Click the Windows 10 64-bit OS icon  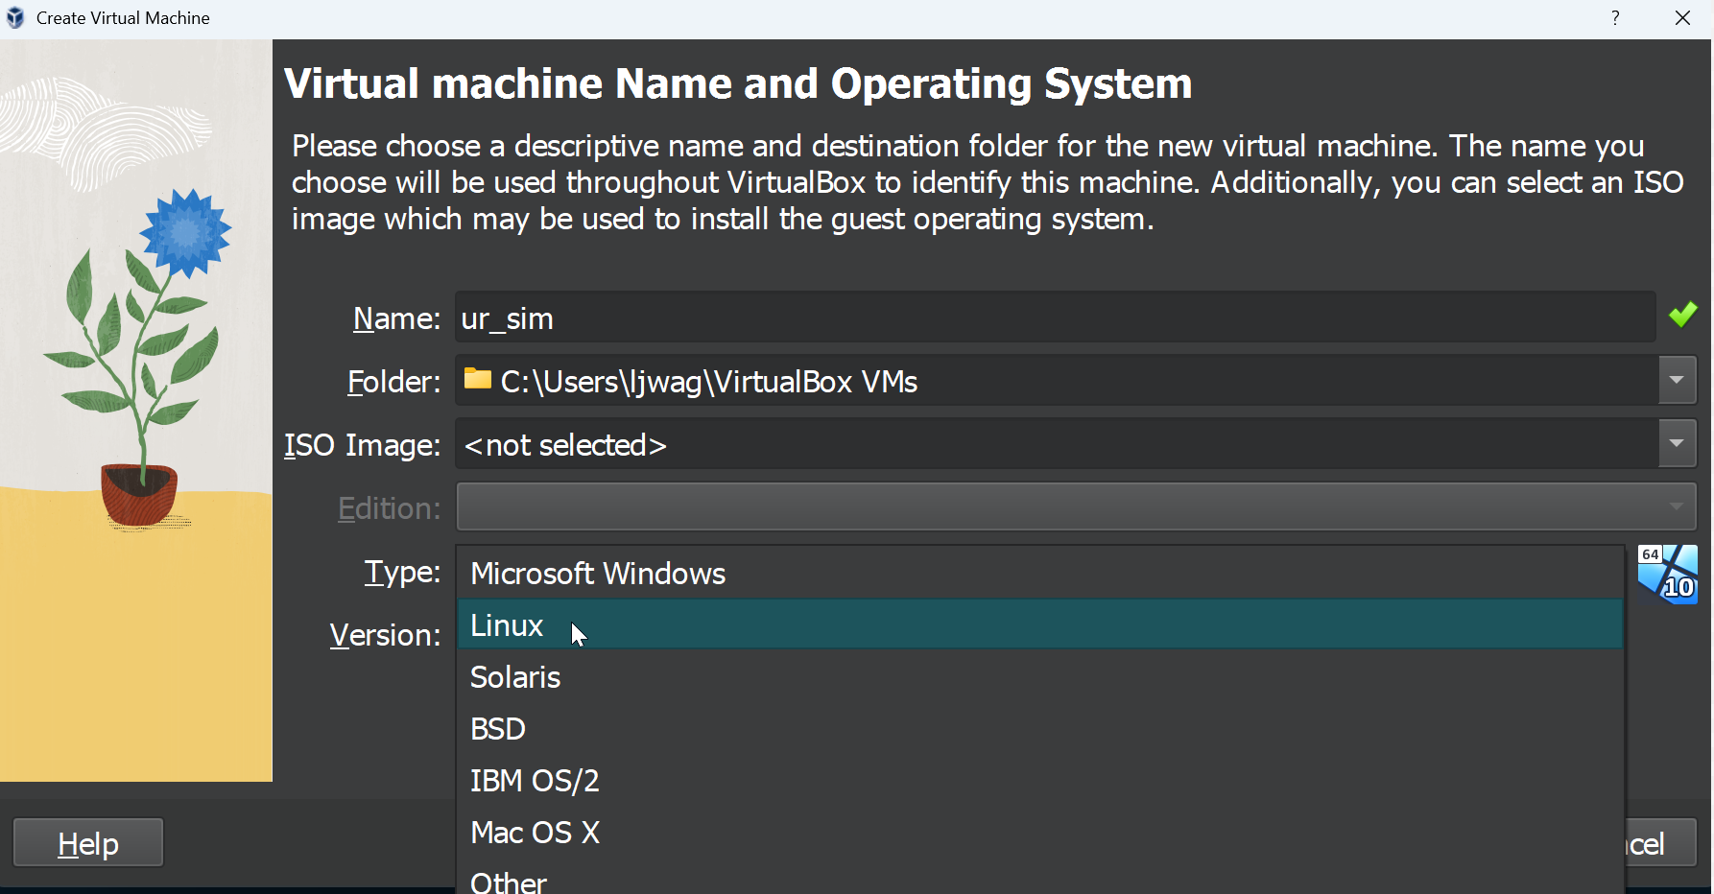point(1668,575)
